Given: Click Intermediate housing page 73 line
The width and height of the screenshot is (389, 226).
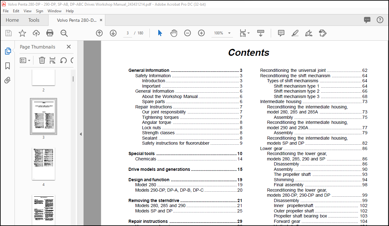Looking at the screenshot, I should pos(314,101).
